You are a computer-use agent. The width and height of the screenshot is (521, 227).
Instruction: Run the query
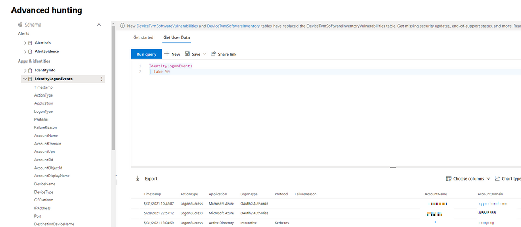coord(146,54)
